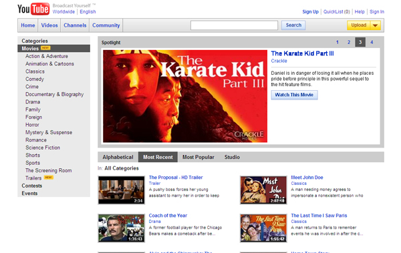Screen dimensions: 401x253
Task: Select Spotlight page 3
Action: click(360, 42)
